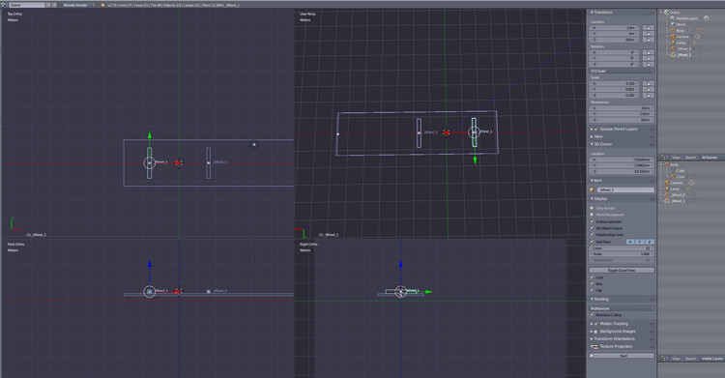Toggle Outline Selected checkbox
This screenshot has height=378, width=725.
click(x=592, y=221)
